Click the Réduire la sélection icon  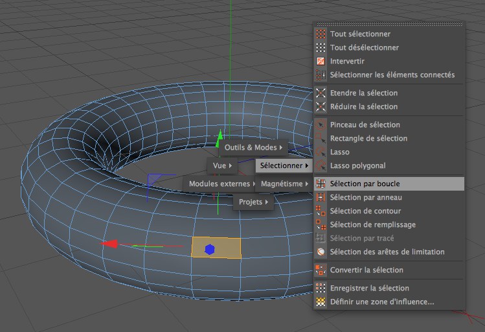(x=320, y=106)
